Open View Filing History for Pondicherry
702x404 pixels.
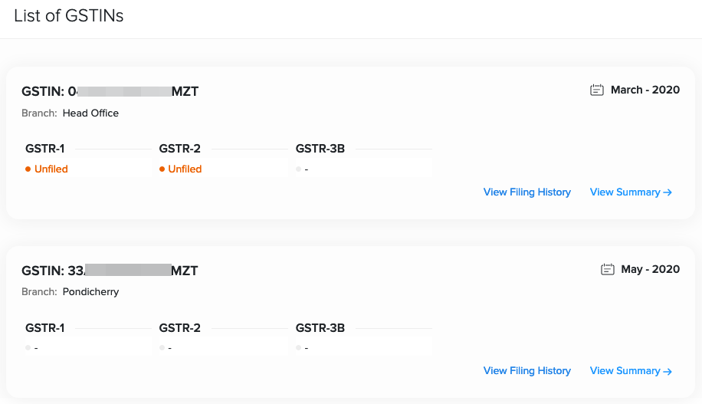point(526,371)
